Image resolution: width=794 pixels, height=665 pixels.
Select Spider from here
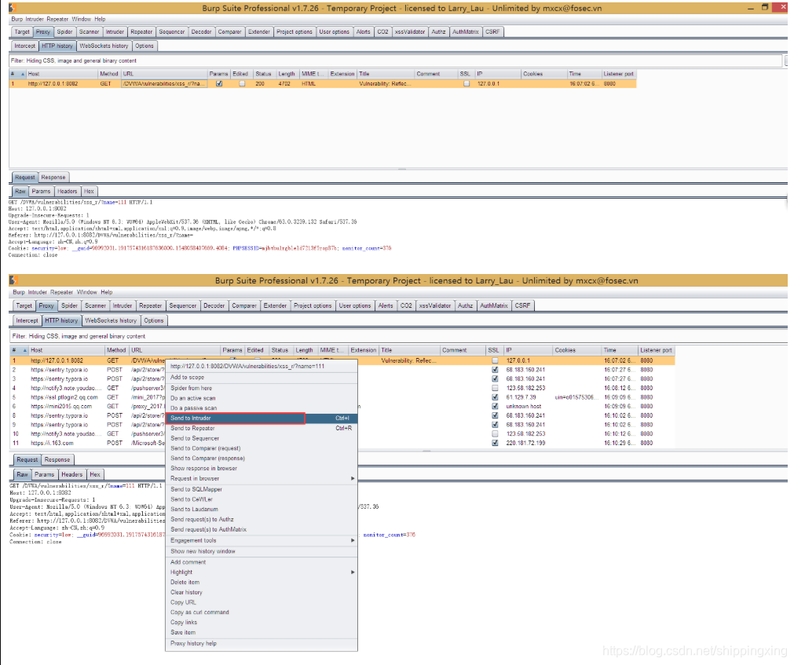pyautogui.click(x=262, y=388)
